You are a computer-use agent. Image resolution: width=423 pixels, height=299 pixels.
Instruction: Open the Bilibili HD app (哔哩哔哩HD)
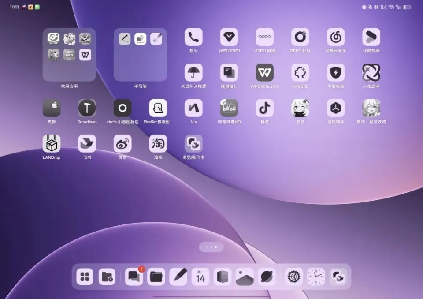pos(229,108)
